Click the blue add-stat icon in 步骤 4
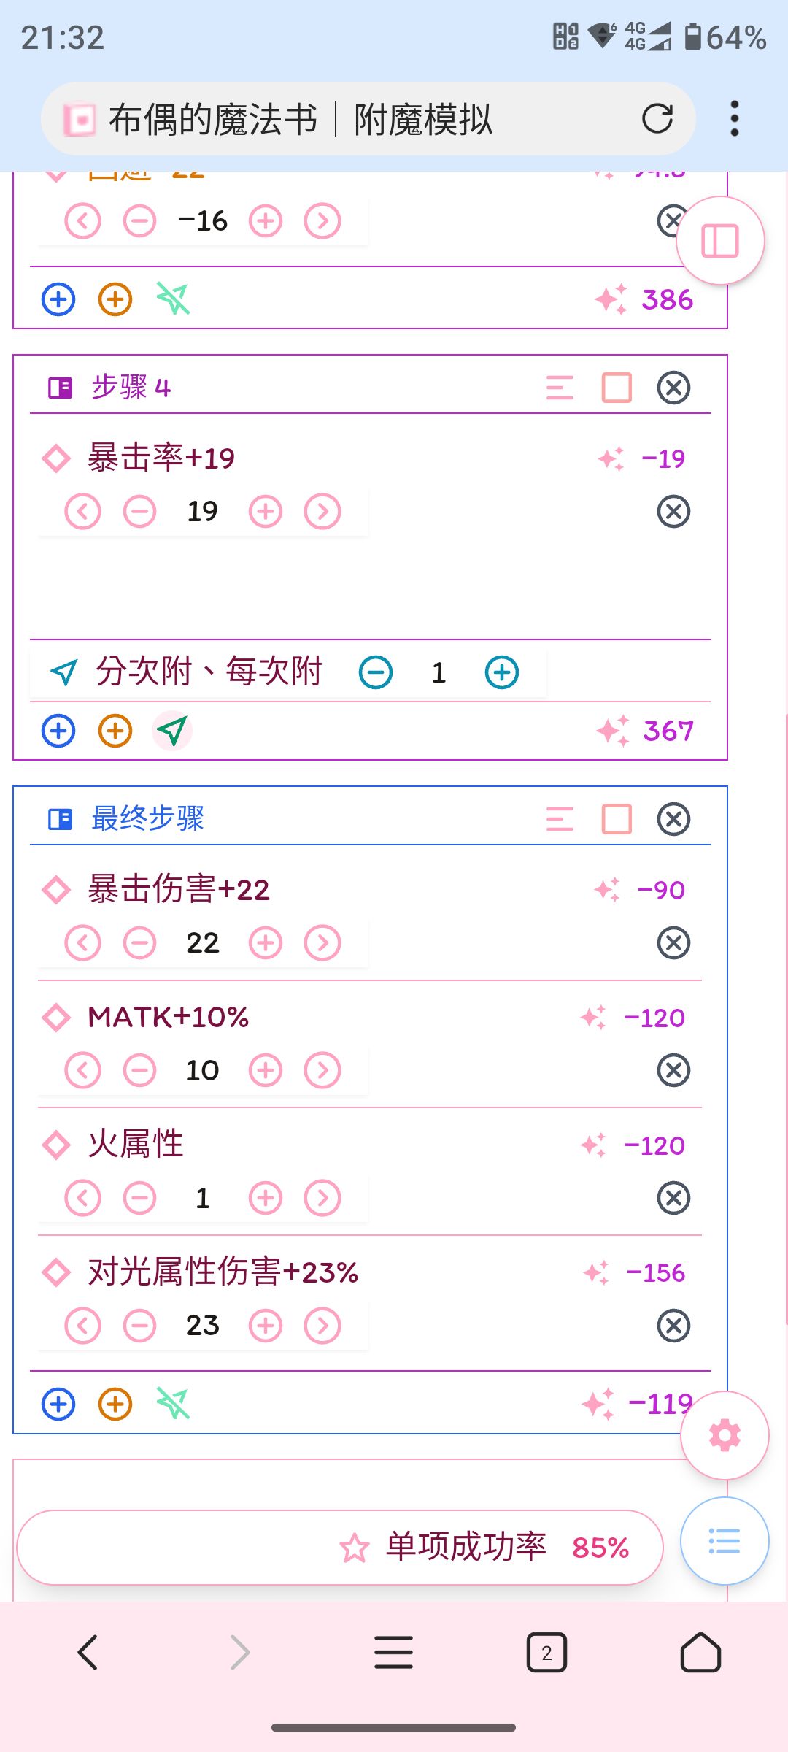 click(x=58, y=731)
